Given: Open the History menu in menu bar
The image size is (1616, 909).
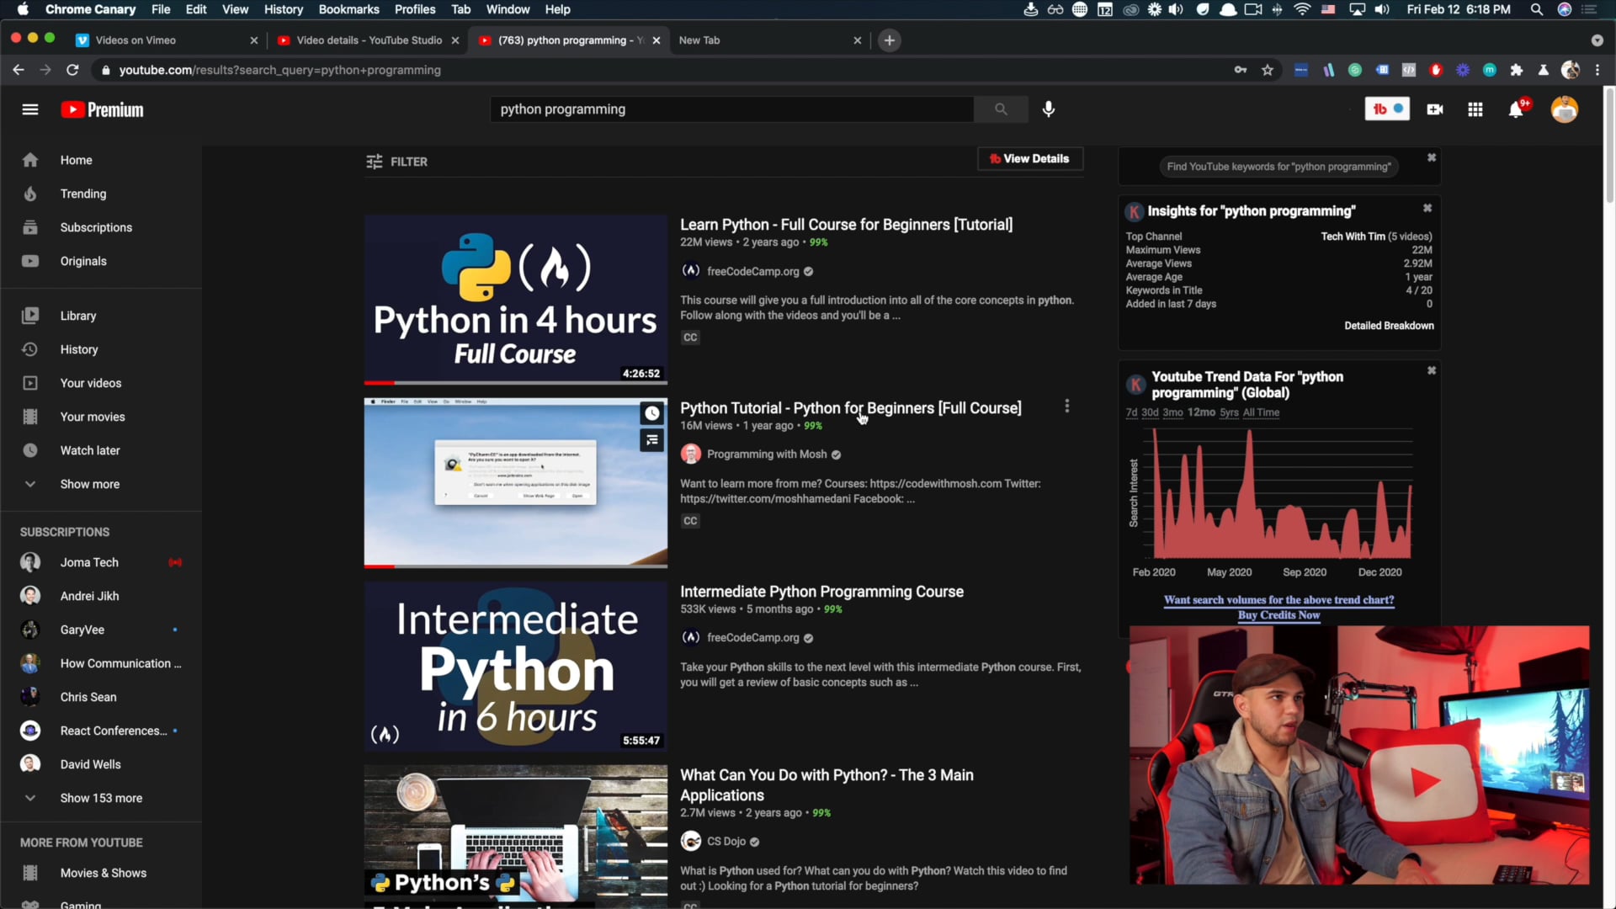Looking at the screenshot, I should click(x=283, y=9).
